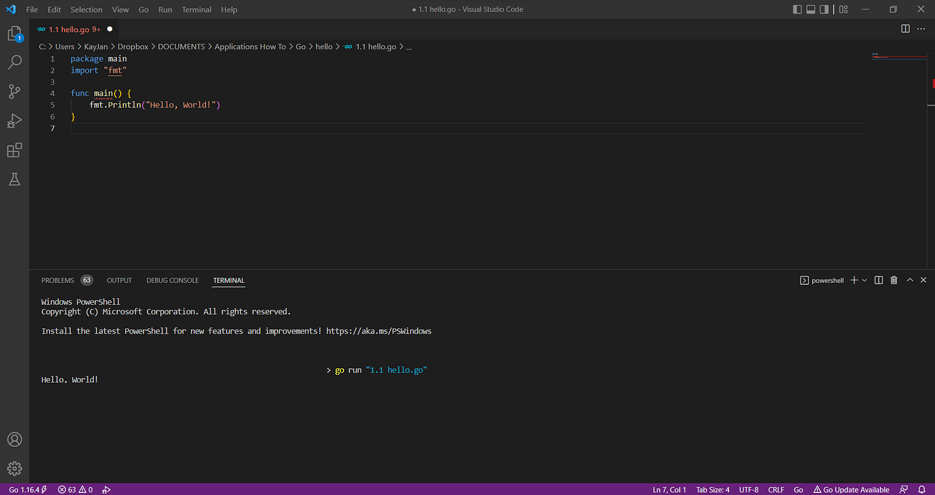Screen dimensions: 935x495
Task: Toggle the primary side bar layout button
Action: pyautogui.click(x=797, y=9)
